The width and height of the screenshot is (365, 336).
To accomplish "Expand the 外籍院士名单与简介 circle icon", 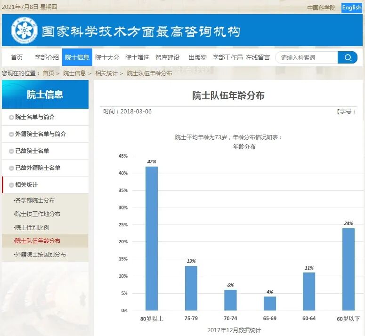I will pyautogui.click(x=11, y=134).
